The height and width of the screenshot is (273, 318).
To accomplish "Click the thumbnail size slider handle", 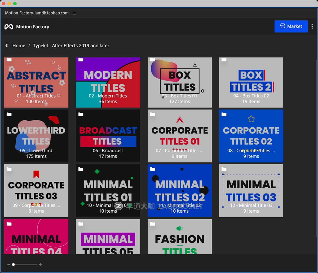I will click(13, 265).
